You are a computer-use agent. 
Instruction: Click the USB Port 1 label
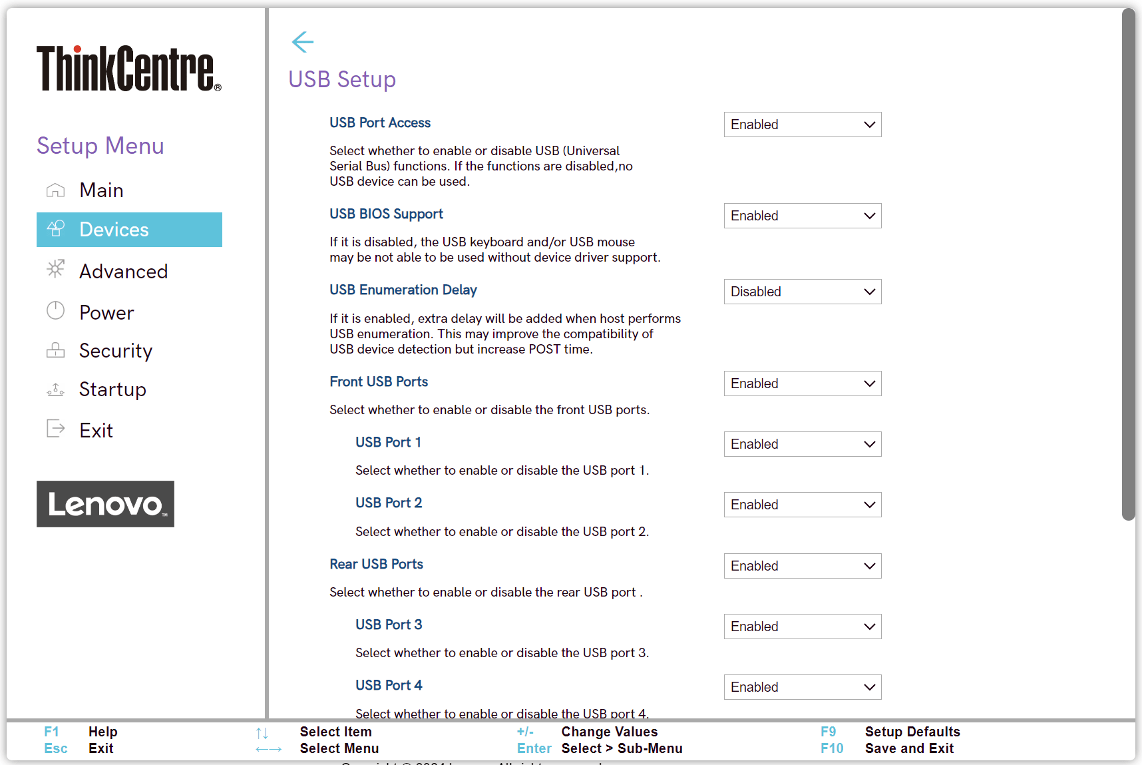point(388,442)
